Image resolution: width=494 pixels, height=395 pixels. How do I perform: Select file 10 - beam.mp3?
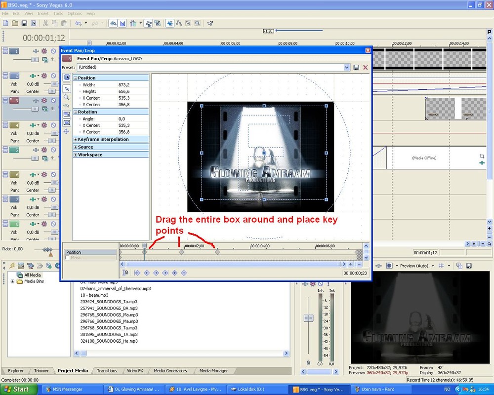[94, 295]
